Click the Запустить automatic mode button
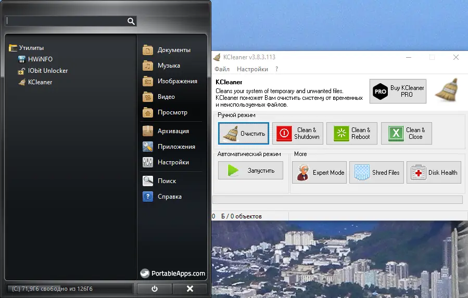The height and width of the screenshot is (298, 468). tap(251, 171)
